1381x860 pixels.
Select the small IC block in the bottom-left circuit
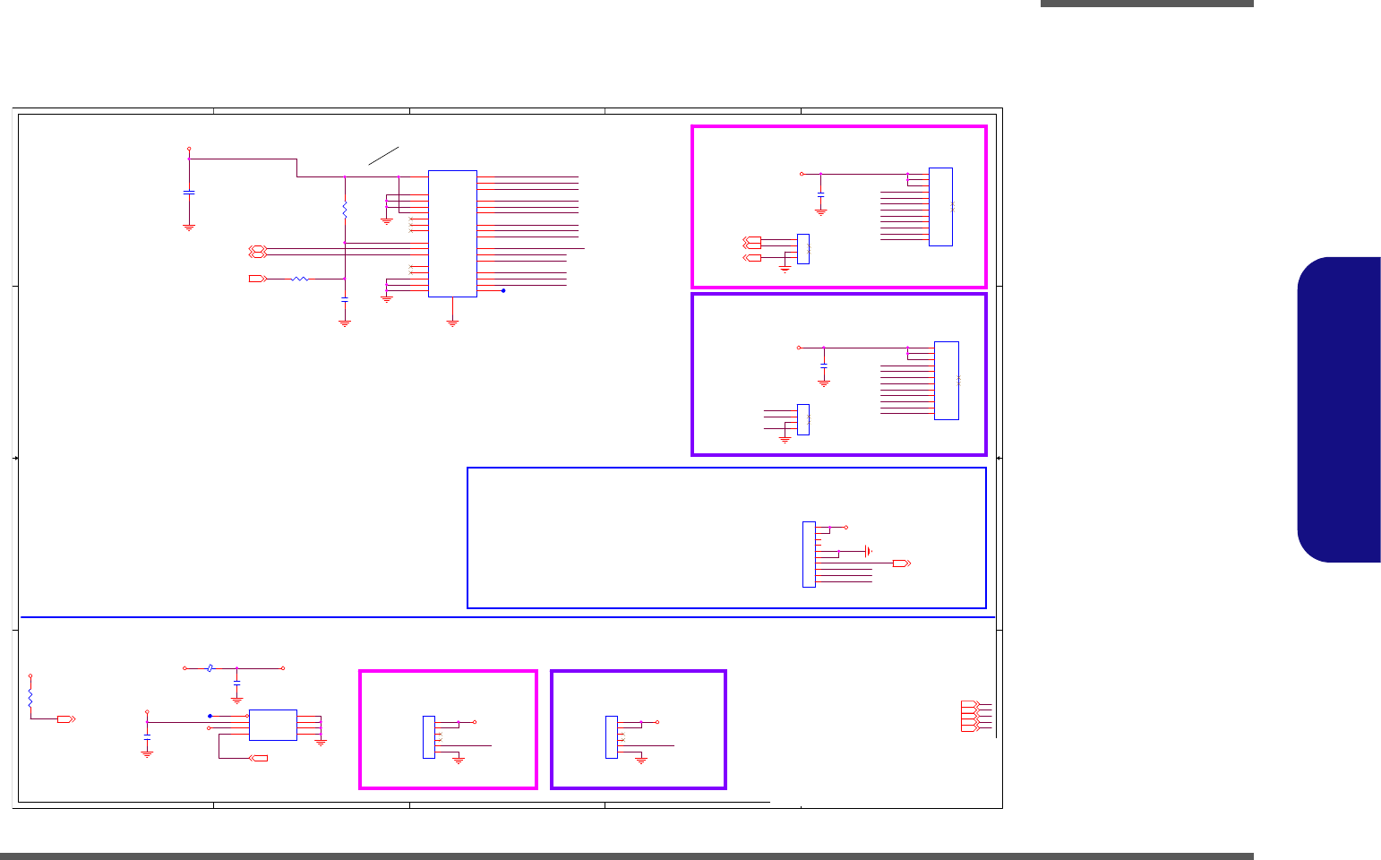pos(273,725)
